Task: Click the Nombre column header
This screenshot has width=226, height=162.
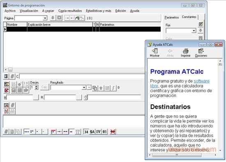Action: pyautogui.click(x=17, y=25)
